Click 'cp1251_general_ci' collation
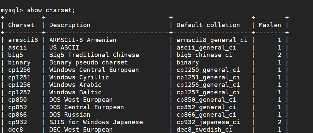 click(208, 77)
